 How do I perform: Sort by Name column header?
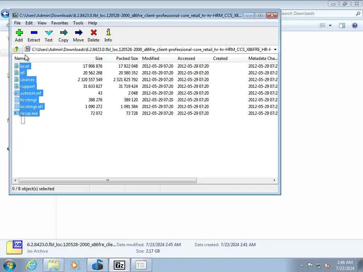[x=40, y=58]
